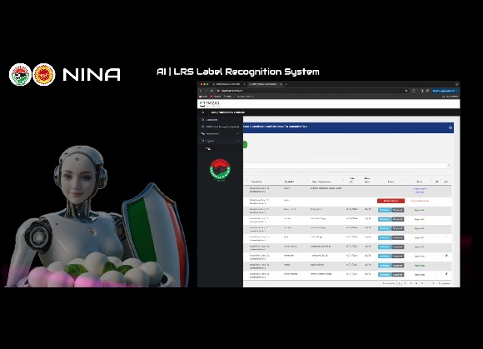Open the blue link in the first table row
The image size is (483, 349).
[420, 191]
